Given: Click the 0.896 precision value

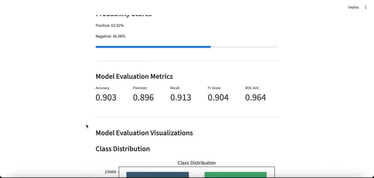Looking at the screenshot, I should 143,97.
